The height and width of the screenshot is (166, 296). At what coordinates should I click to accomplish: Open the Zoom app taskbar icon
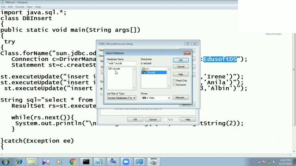[x=126, y=162]
